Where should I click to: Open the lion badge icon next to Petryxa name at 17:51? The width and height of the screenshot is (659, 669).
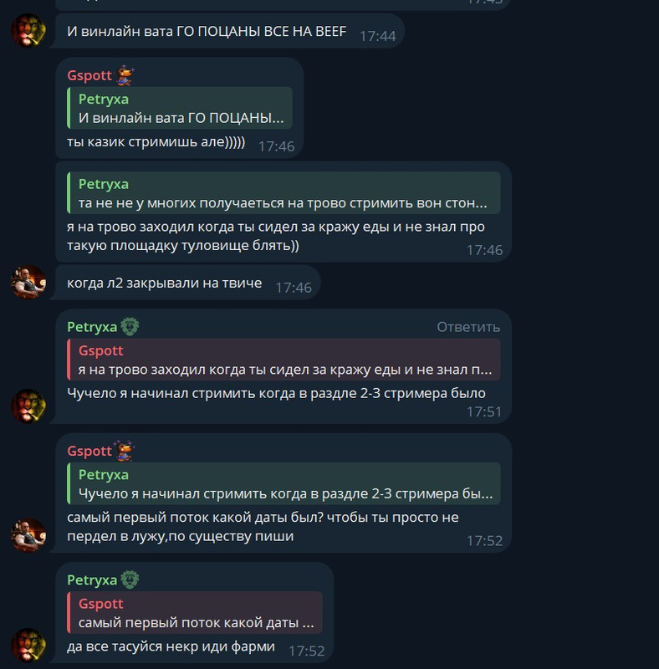click(130, 327)
